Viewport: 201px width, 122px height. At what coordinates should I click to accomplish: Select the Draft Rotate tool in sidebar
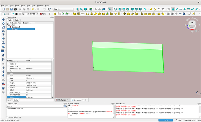(x=3, y=23)
